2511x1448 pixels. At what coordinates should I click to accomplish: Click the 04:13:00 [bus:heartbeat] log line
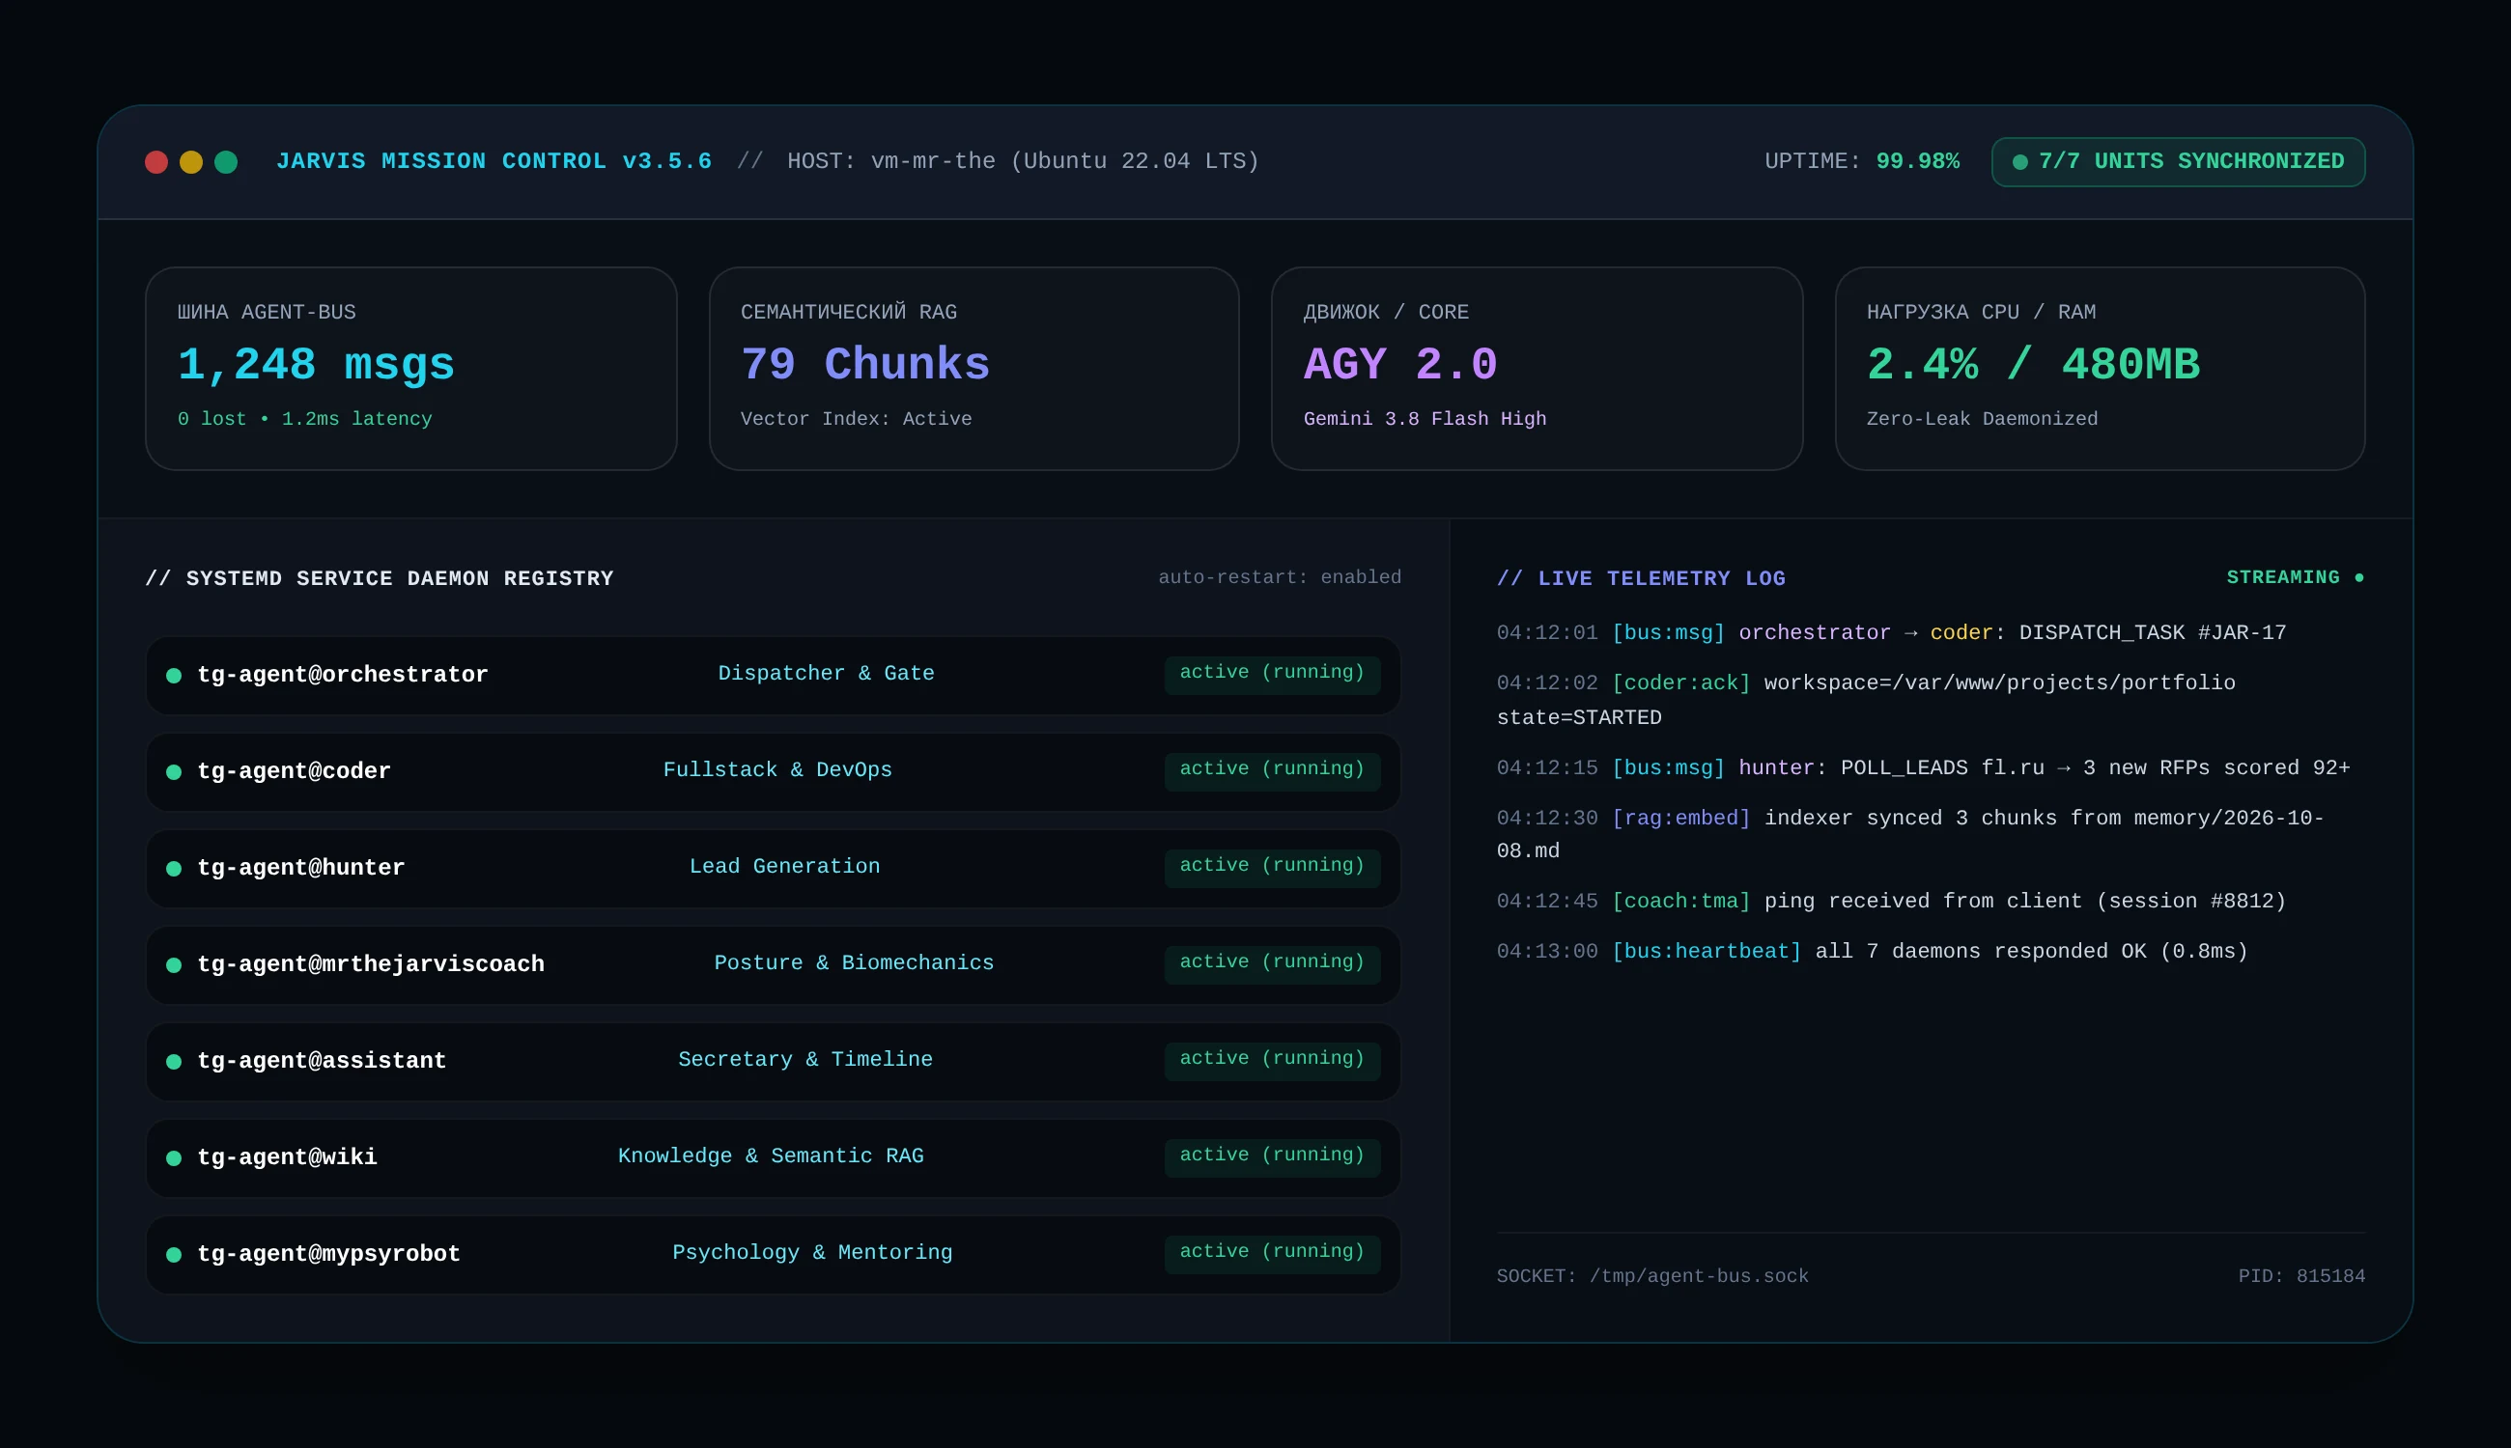tap(1873, 952)
